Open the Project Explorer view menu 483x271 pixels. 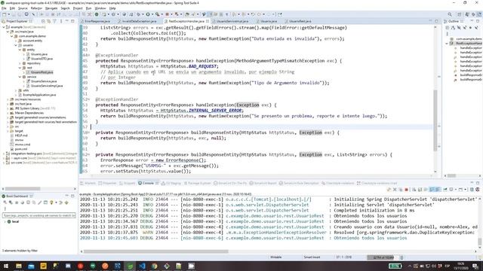[61, 21]
